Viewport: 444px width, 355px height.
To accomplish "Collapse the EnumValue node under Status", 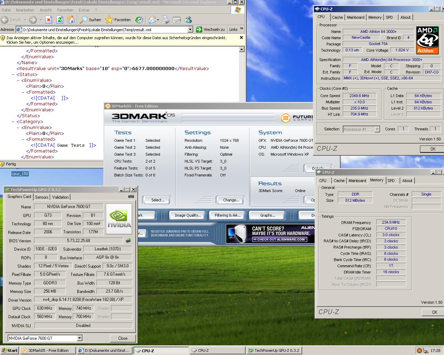I will [x=18, y=80].
